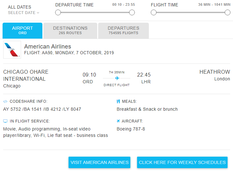
Task: Click the aircraft plane icon
Action: click(x=118, y=121)
